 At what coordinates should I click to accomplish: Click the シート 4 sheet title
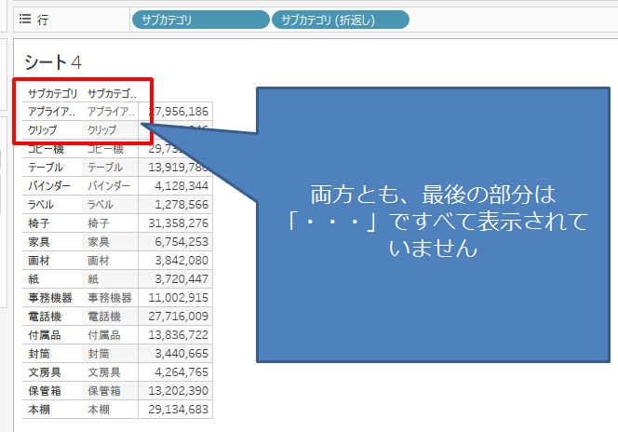(54, 62)
